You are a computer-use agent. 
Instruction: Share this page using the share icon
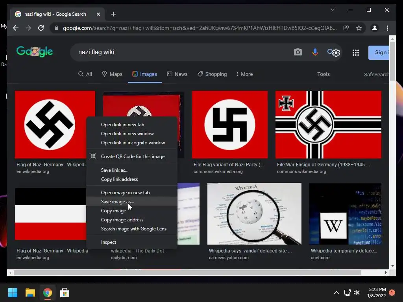(x=346, y=28)
